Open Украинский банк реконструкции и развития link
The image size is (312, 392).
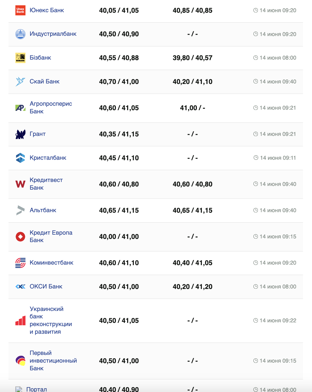50,320
